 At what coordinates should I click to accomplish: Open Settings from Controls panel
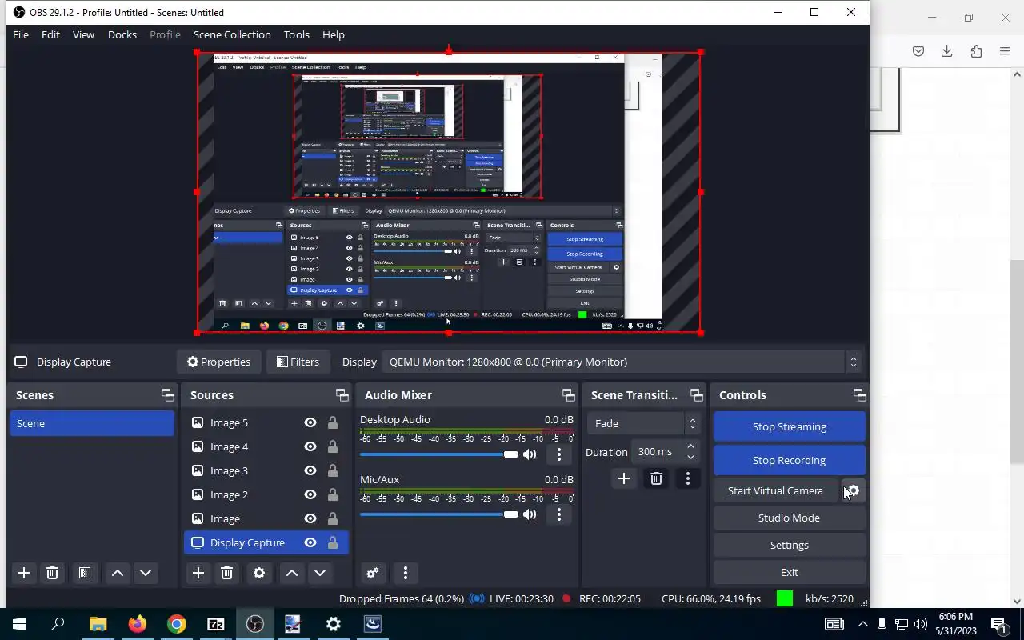tap(790, 545)
